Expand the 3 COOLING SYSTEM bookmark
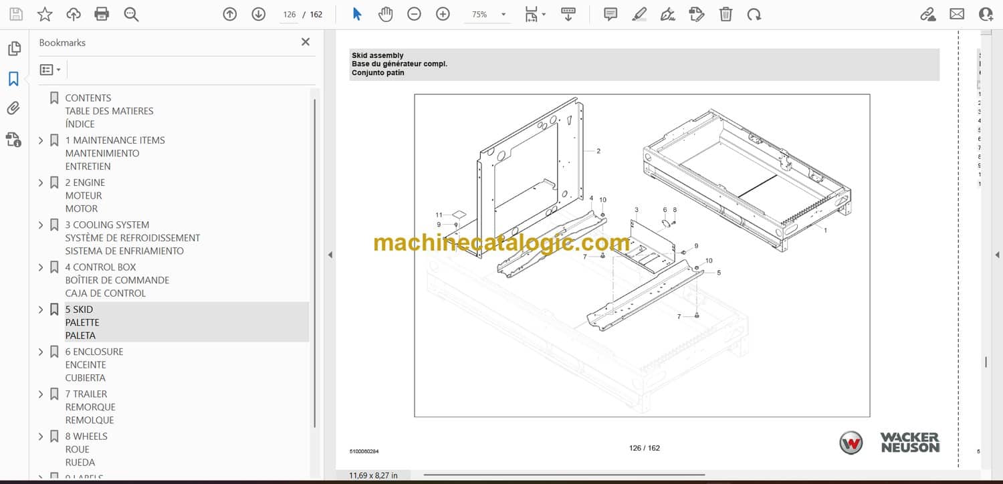 click(41, 225)
